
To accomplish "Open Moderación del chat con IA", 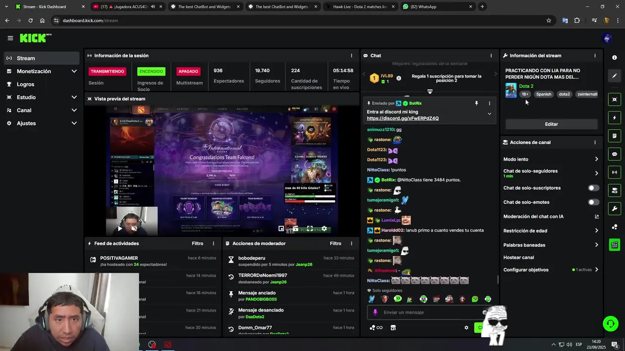I will (x=551, y=216).
